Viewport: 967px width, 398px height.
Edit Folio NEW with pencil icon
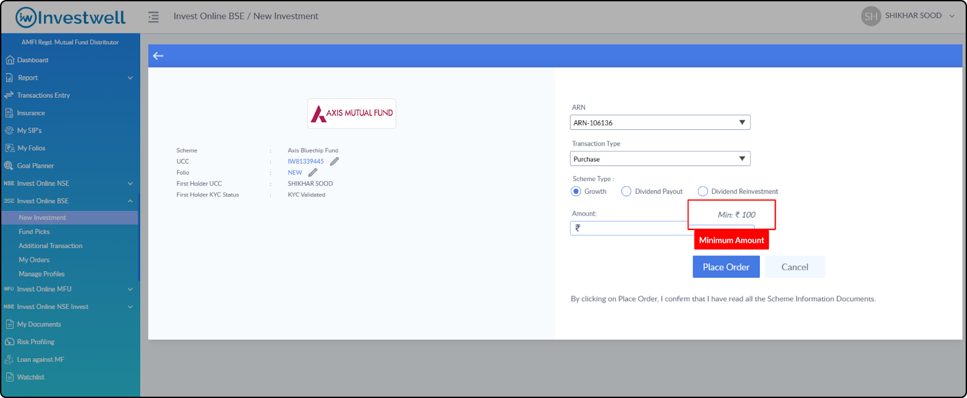[x=312, y=173]
